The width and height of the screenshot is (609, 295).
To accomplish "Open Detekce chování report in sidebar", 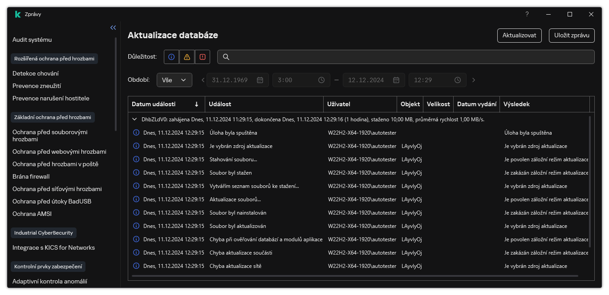I will tap(36, 73).
